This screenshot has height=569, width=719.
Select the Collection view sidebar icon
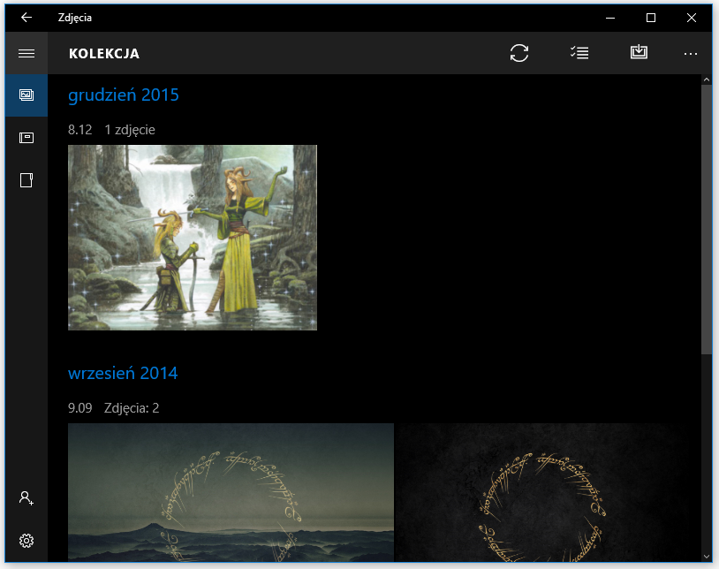pos(26,95)
